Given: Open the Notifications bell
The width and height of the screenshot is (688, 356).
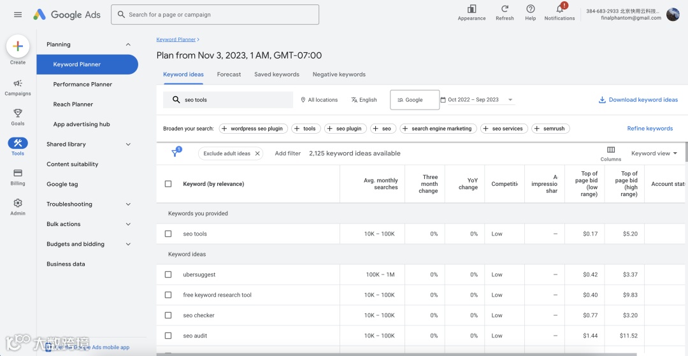Looking at the screenshot, I should [559, 9].
